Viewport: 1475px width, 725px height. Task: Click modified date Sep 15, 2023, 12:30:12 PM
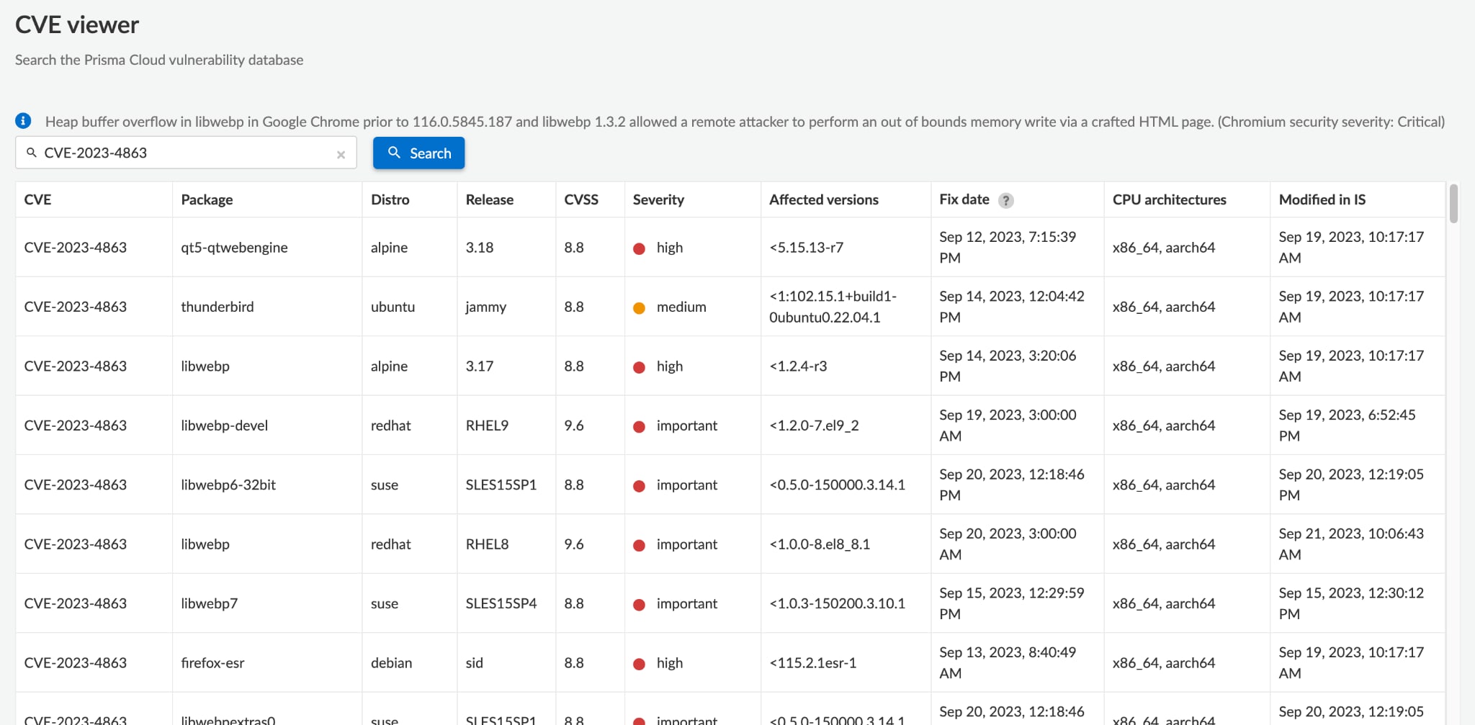(1351, 603)
